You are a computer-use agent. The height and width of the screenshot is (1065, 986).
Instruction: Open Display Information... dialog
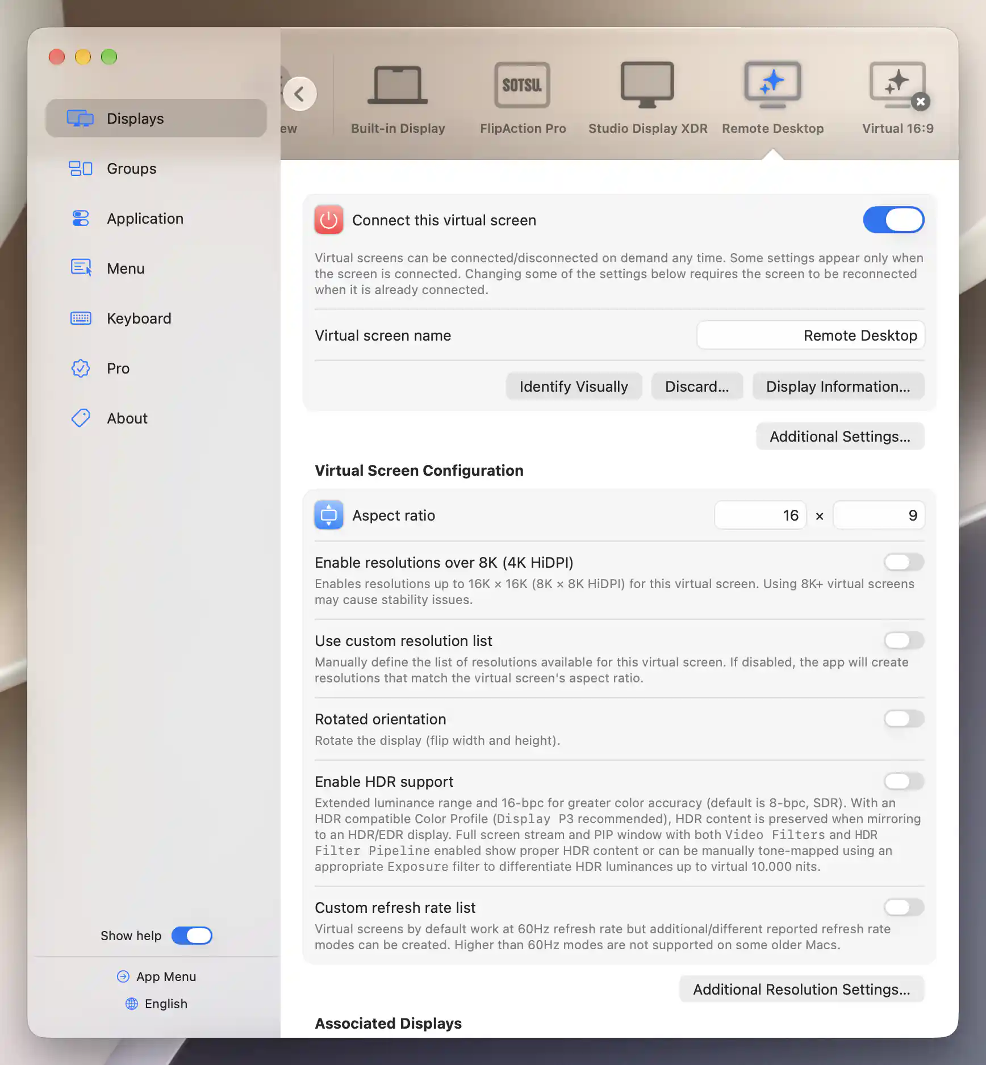pos(838,386)
